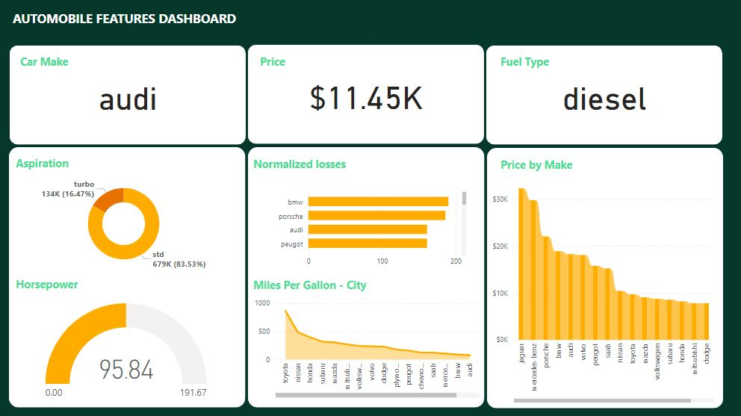Click the Automobile Features Dashboard heading
Screen dimensions: 741x416
tap(124, 19)
